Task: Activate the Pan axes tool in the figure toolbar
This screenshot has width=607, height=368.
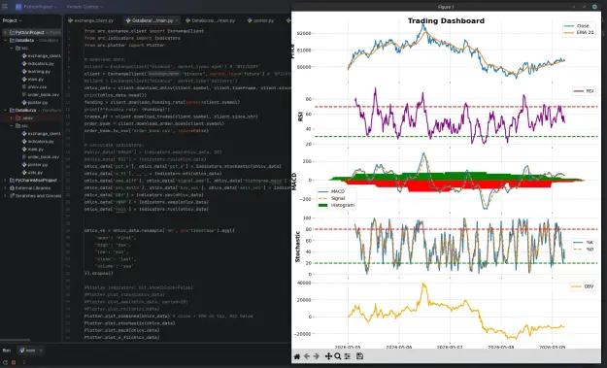Action: click(328, 356)
